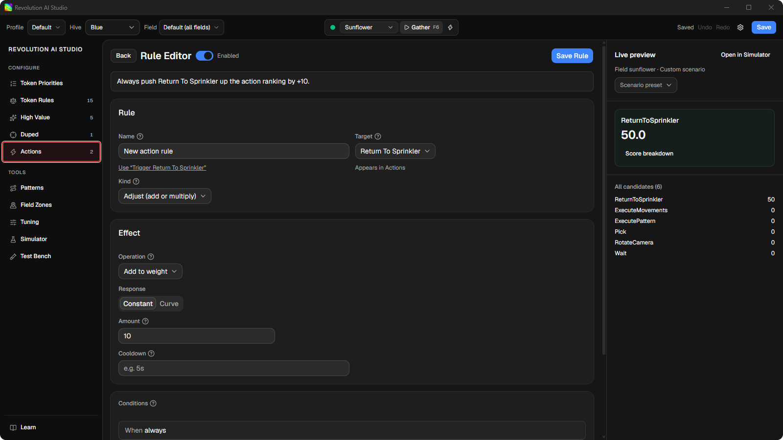Click the help icon next to Conditions
Image resolution: width=783 pixels, height=440 pixels.
point(153,403)
